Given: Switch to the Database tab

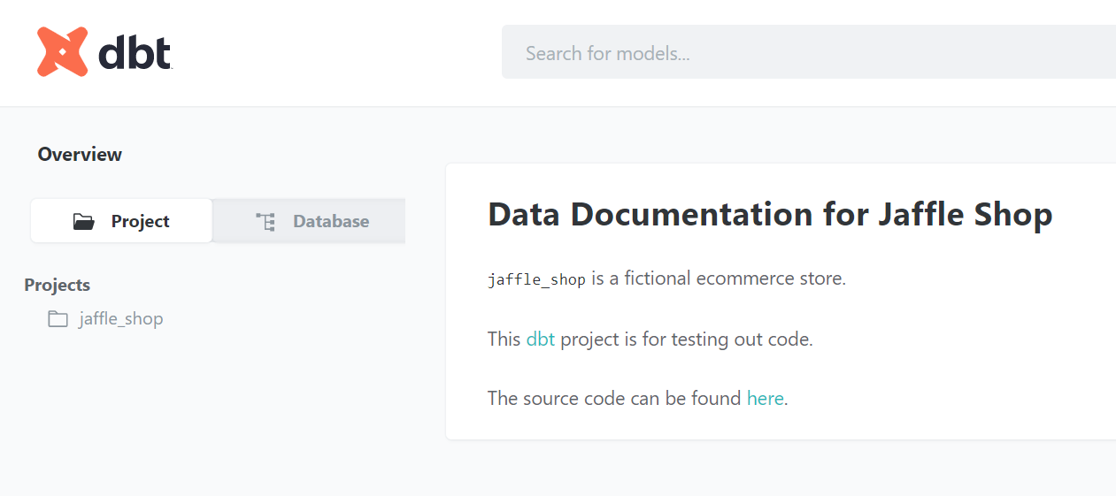Looking at the screenshot, I should point(309,221).
